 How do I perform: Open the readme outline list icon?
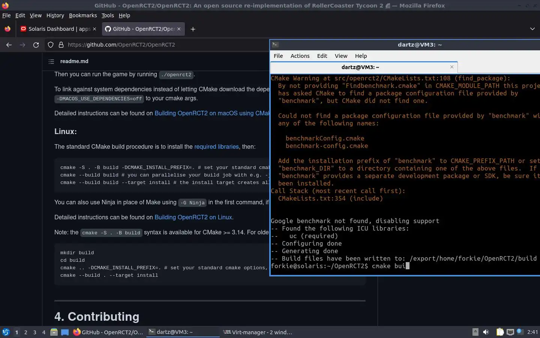[51, 61]
